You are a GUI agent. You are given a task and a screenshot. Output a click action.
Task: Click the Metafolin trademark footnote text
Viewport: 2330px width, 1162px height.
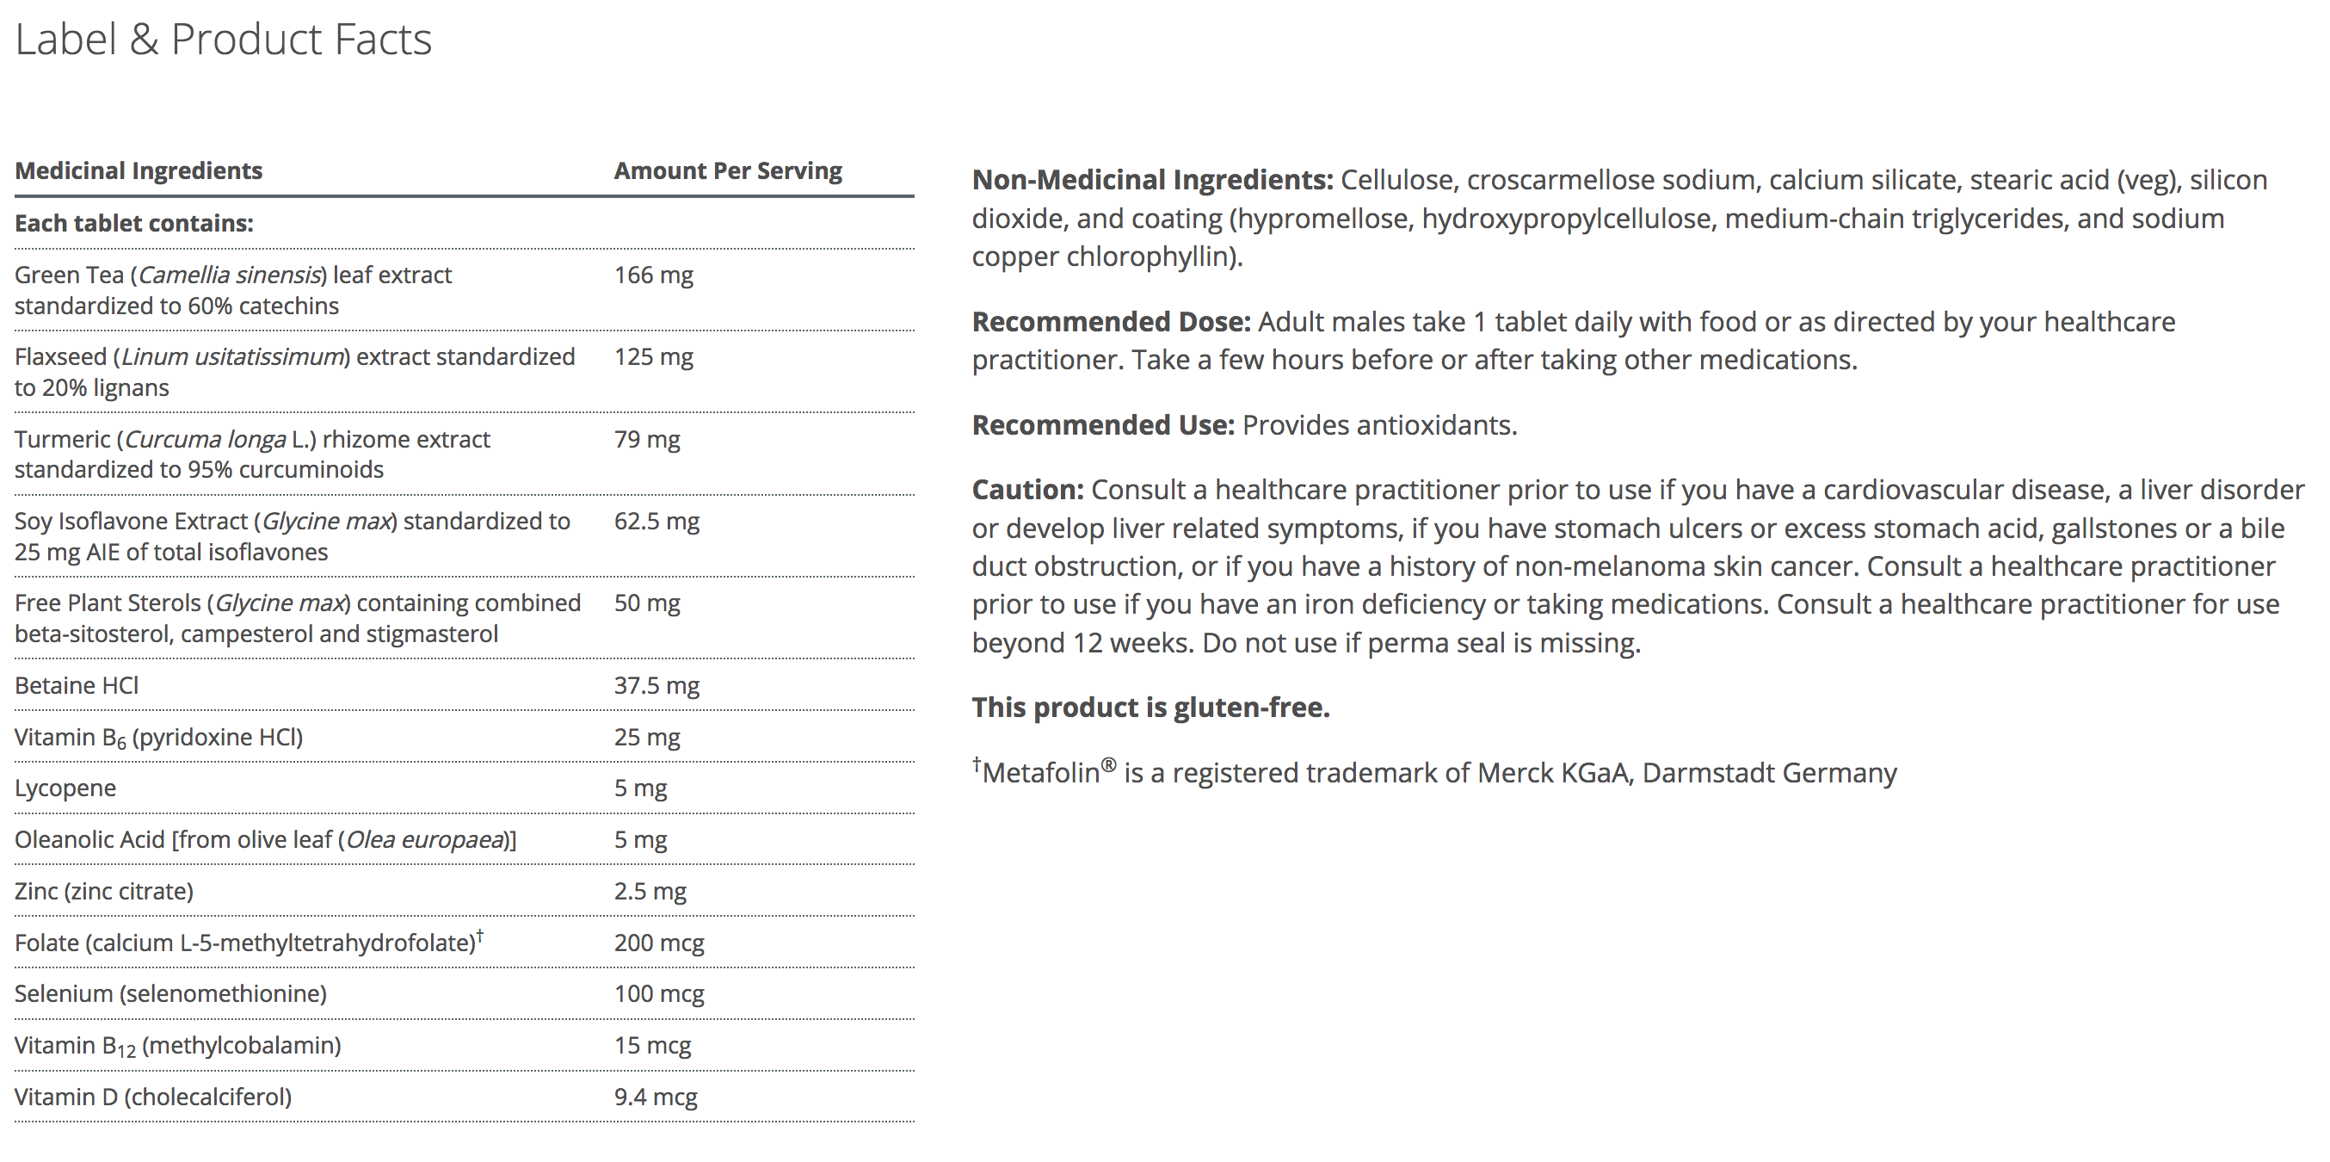click(1433, 773)
